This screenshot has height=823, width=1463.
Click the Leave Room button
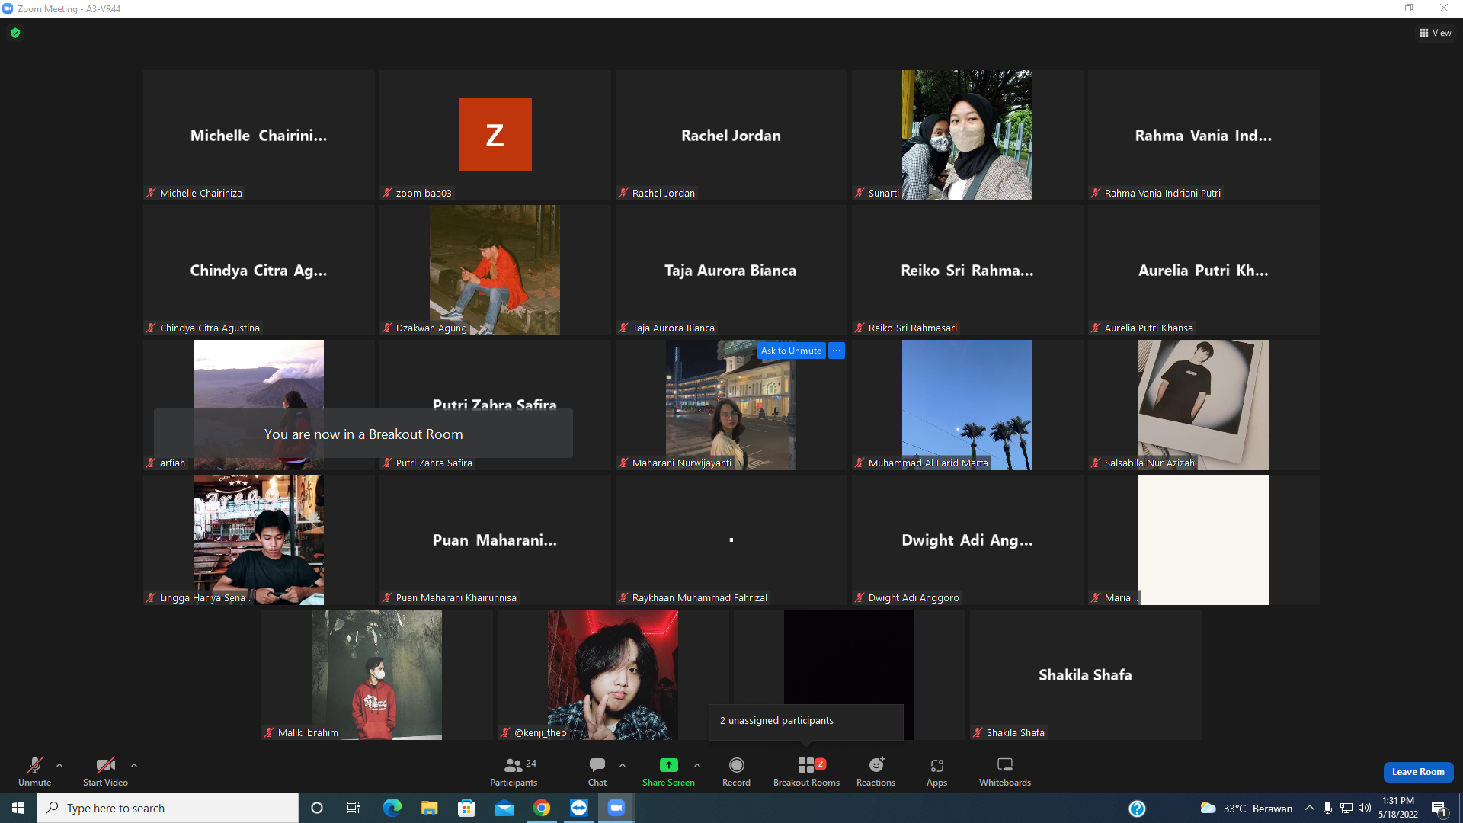point(1418,772)
